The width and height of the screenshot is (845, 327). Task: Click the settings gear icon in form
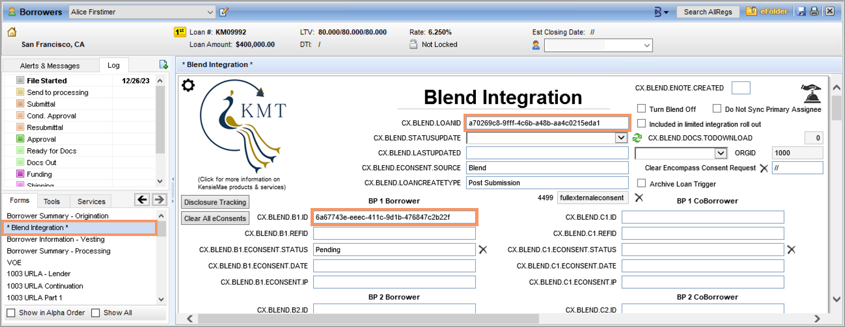188,85
